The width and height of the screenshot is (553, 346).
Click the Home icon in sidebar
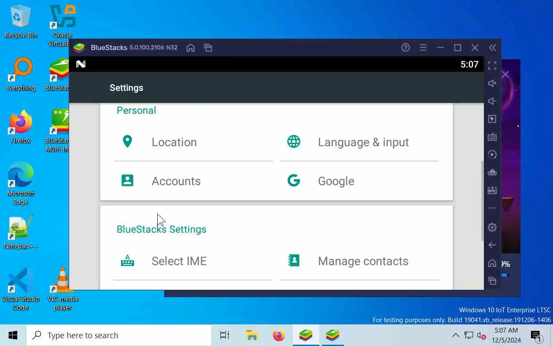tap(492, 263)
